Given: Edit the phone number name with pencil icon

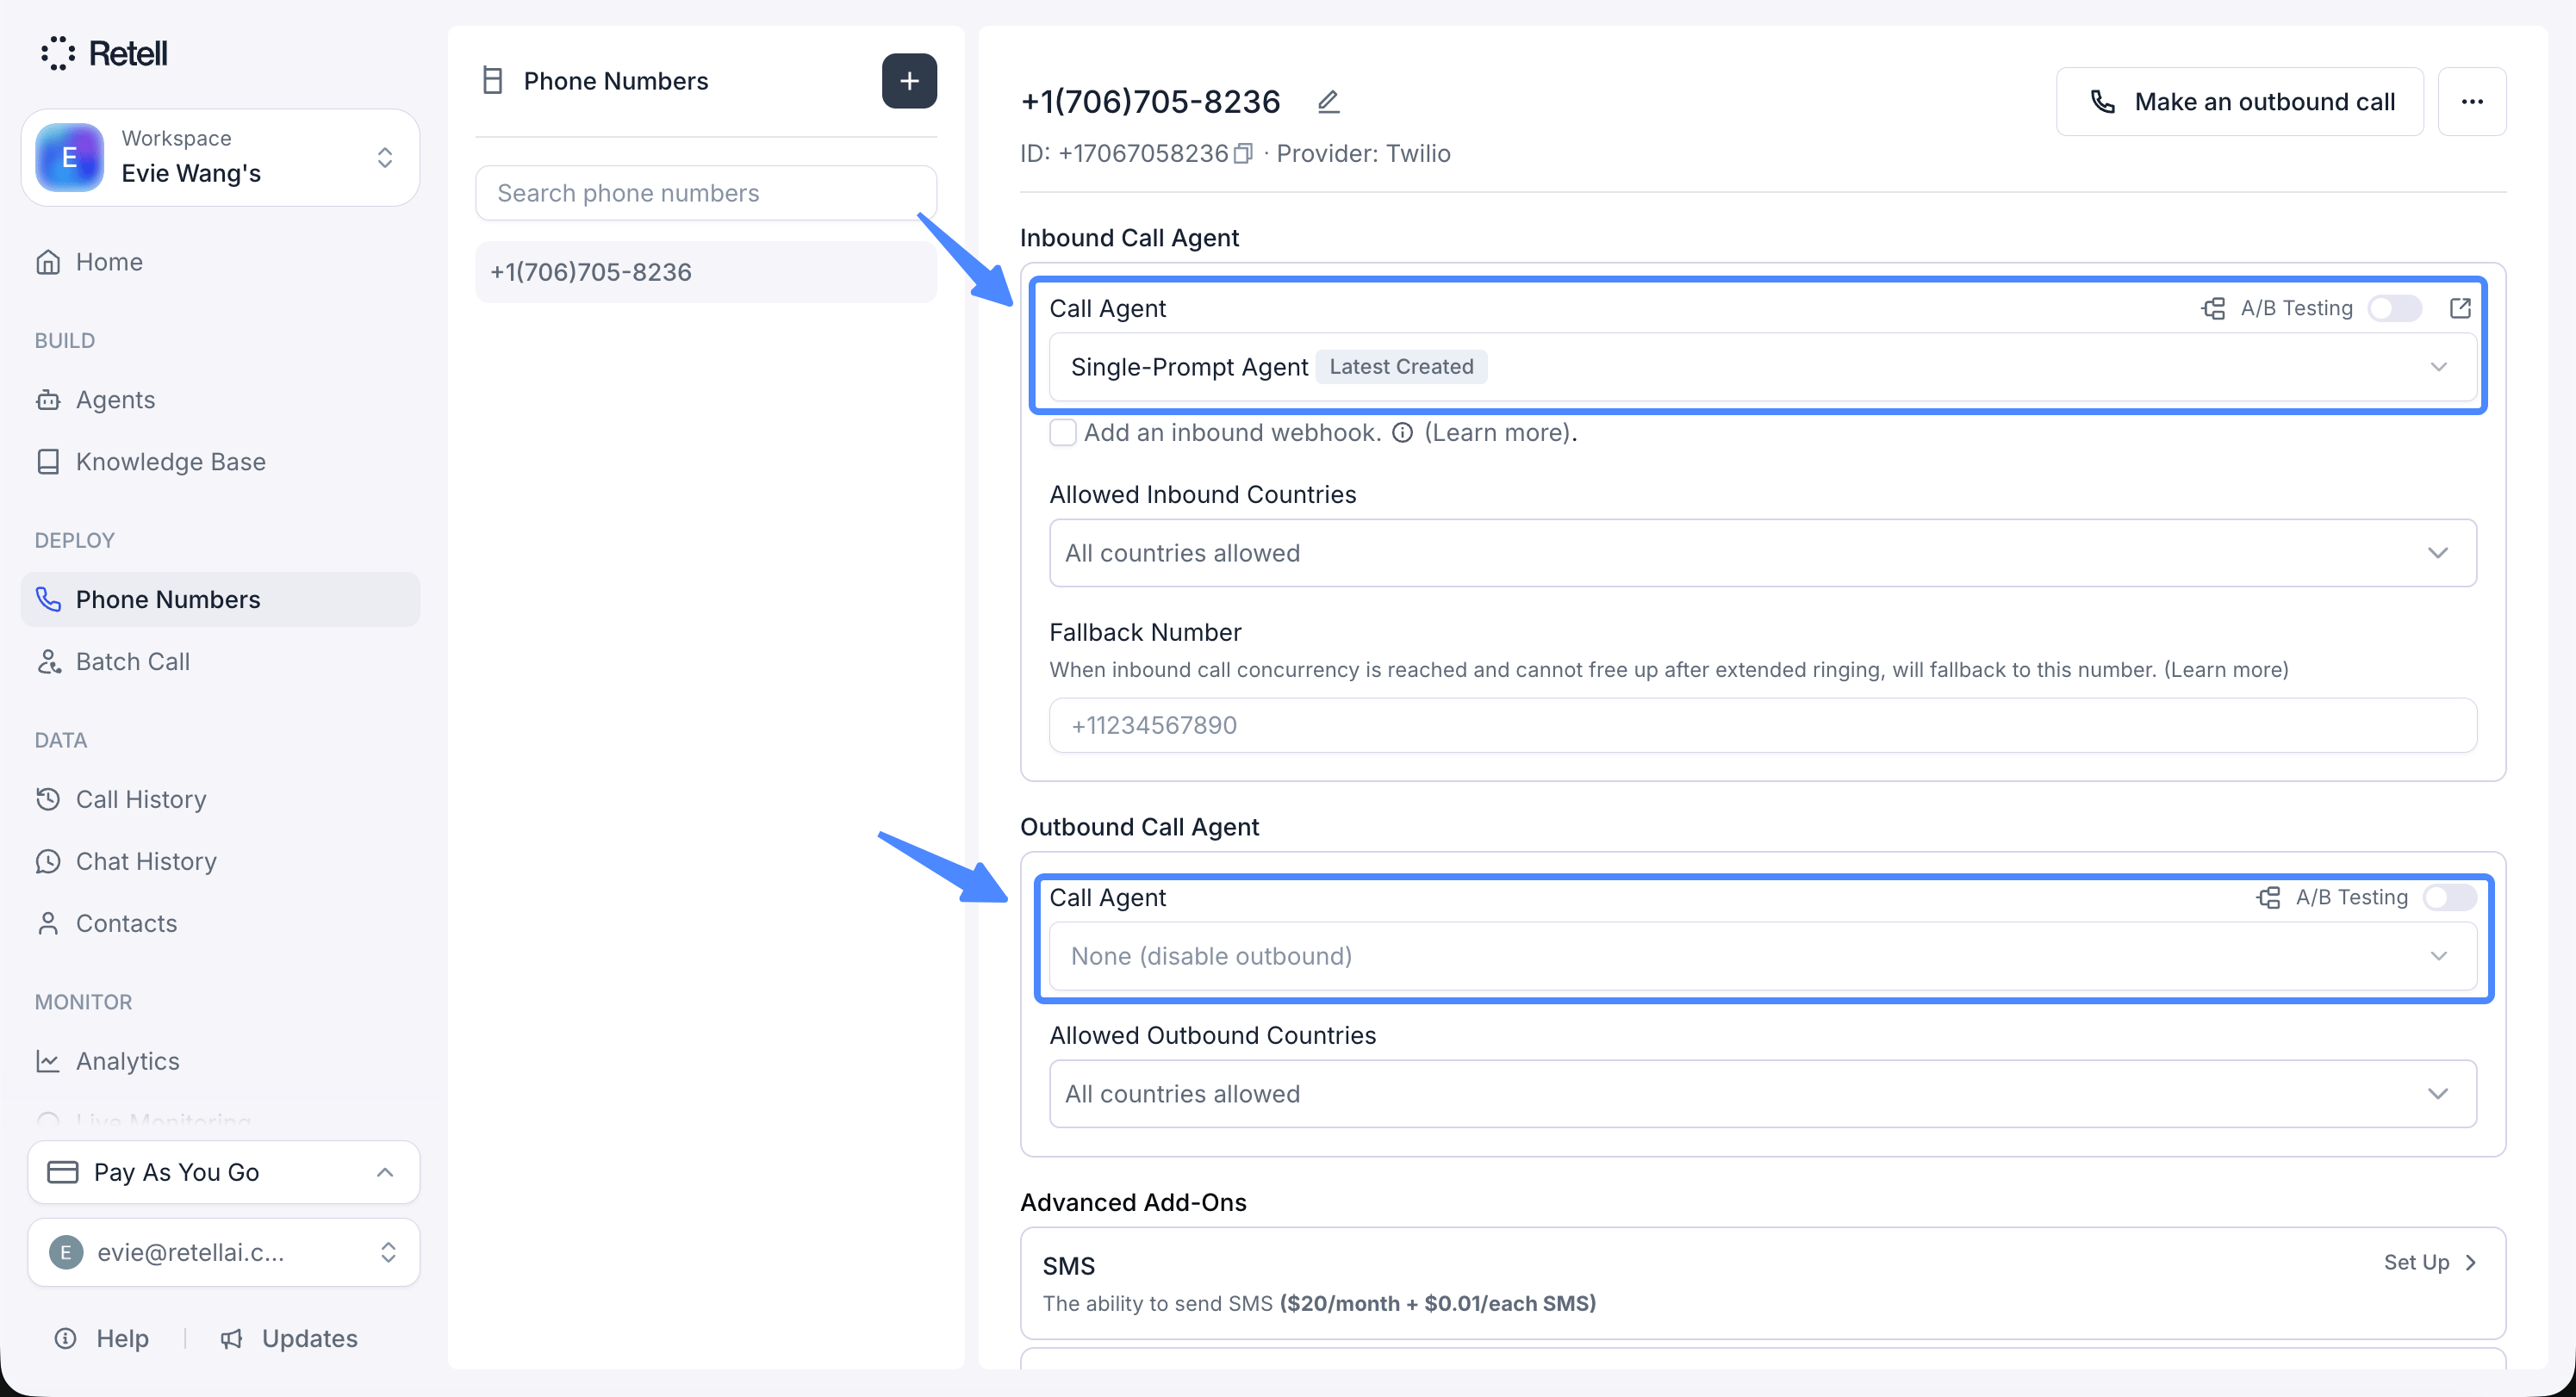Looking at the screenshot, I should click(x=1328, y=101).
